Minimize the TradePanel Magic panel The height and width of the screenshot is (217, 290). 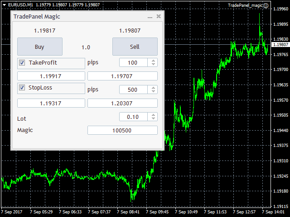click(x=150, y=17)
